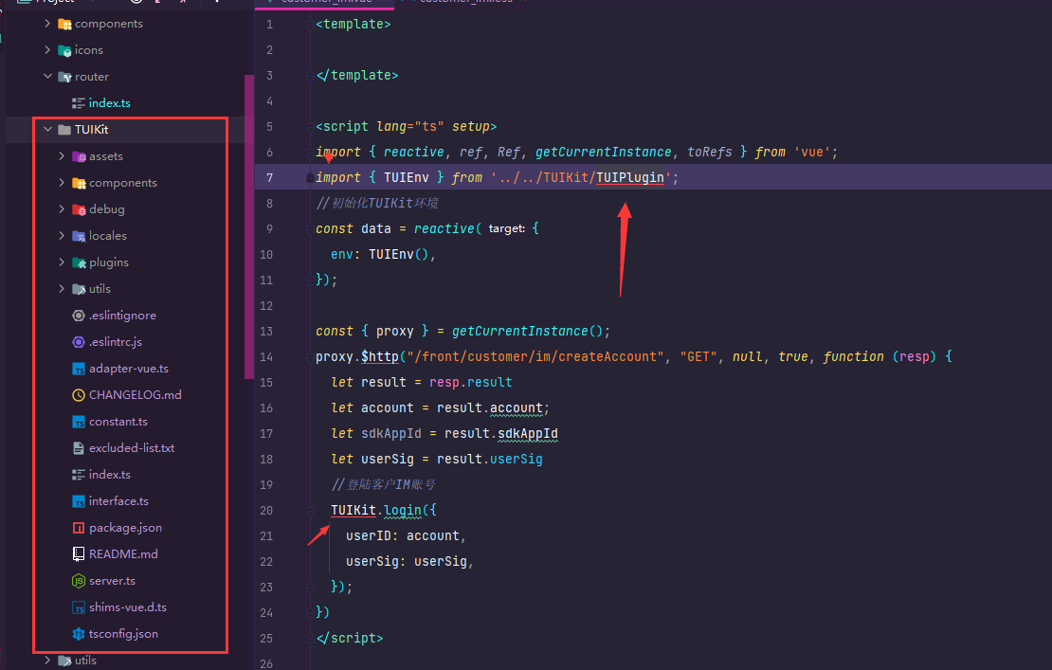Click the '$http' method call

[380, 357]
